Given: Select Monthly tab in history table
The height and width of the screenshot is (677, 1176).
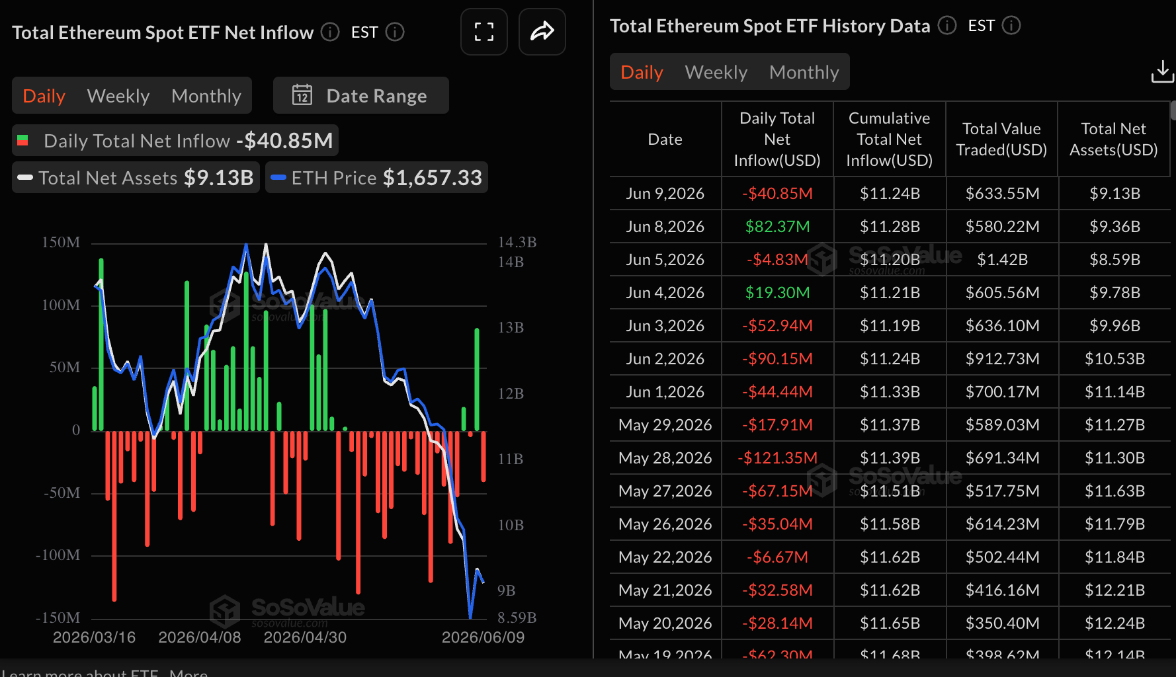Looking at the screenshot, I should [804, 72].
